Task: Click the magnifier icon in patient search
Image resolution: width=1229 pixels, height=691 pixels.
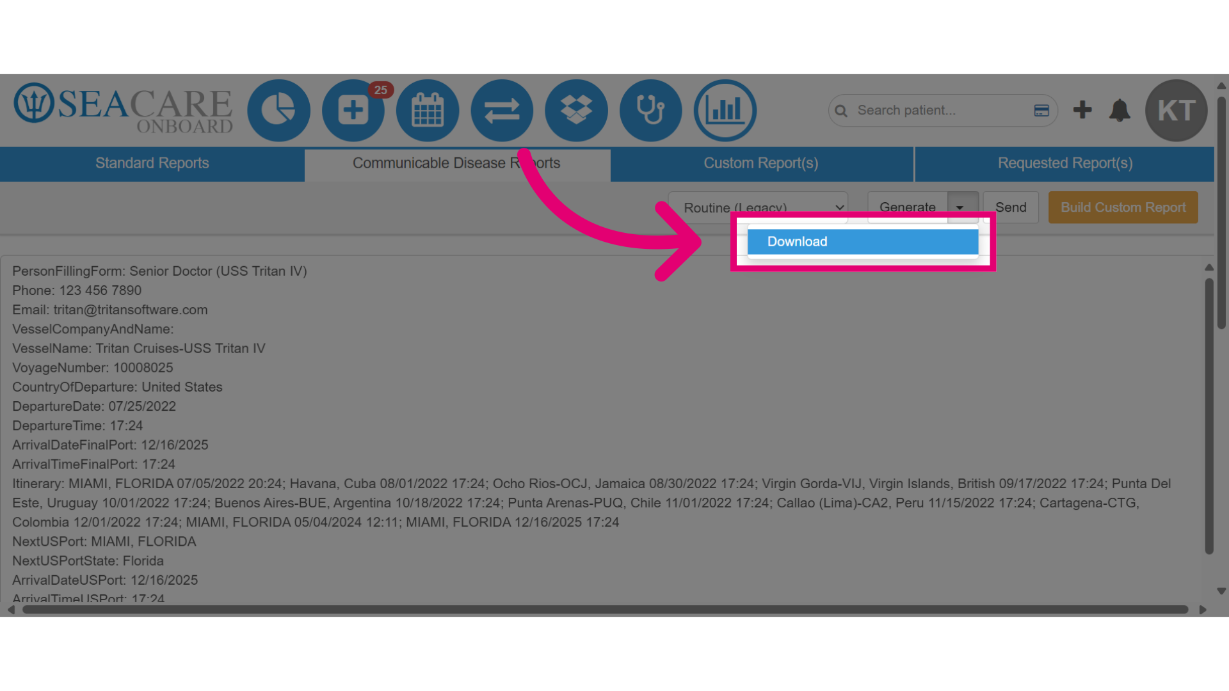Action: [841, 111]
